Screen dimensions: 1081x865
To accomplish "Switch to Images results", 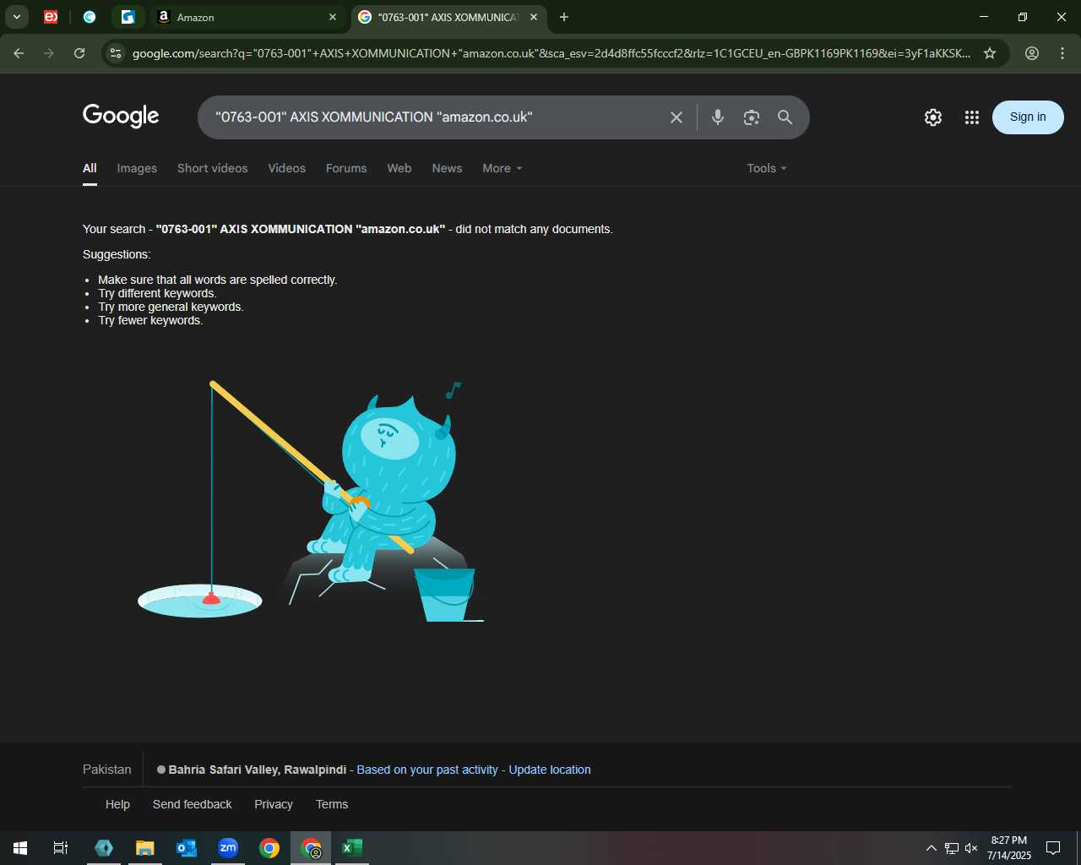I will [x=137, y=168].
